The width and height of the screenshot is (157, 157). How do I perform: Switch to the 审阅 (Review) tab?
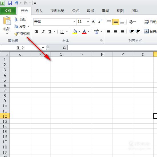(105, 11)
